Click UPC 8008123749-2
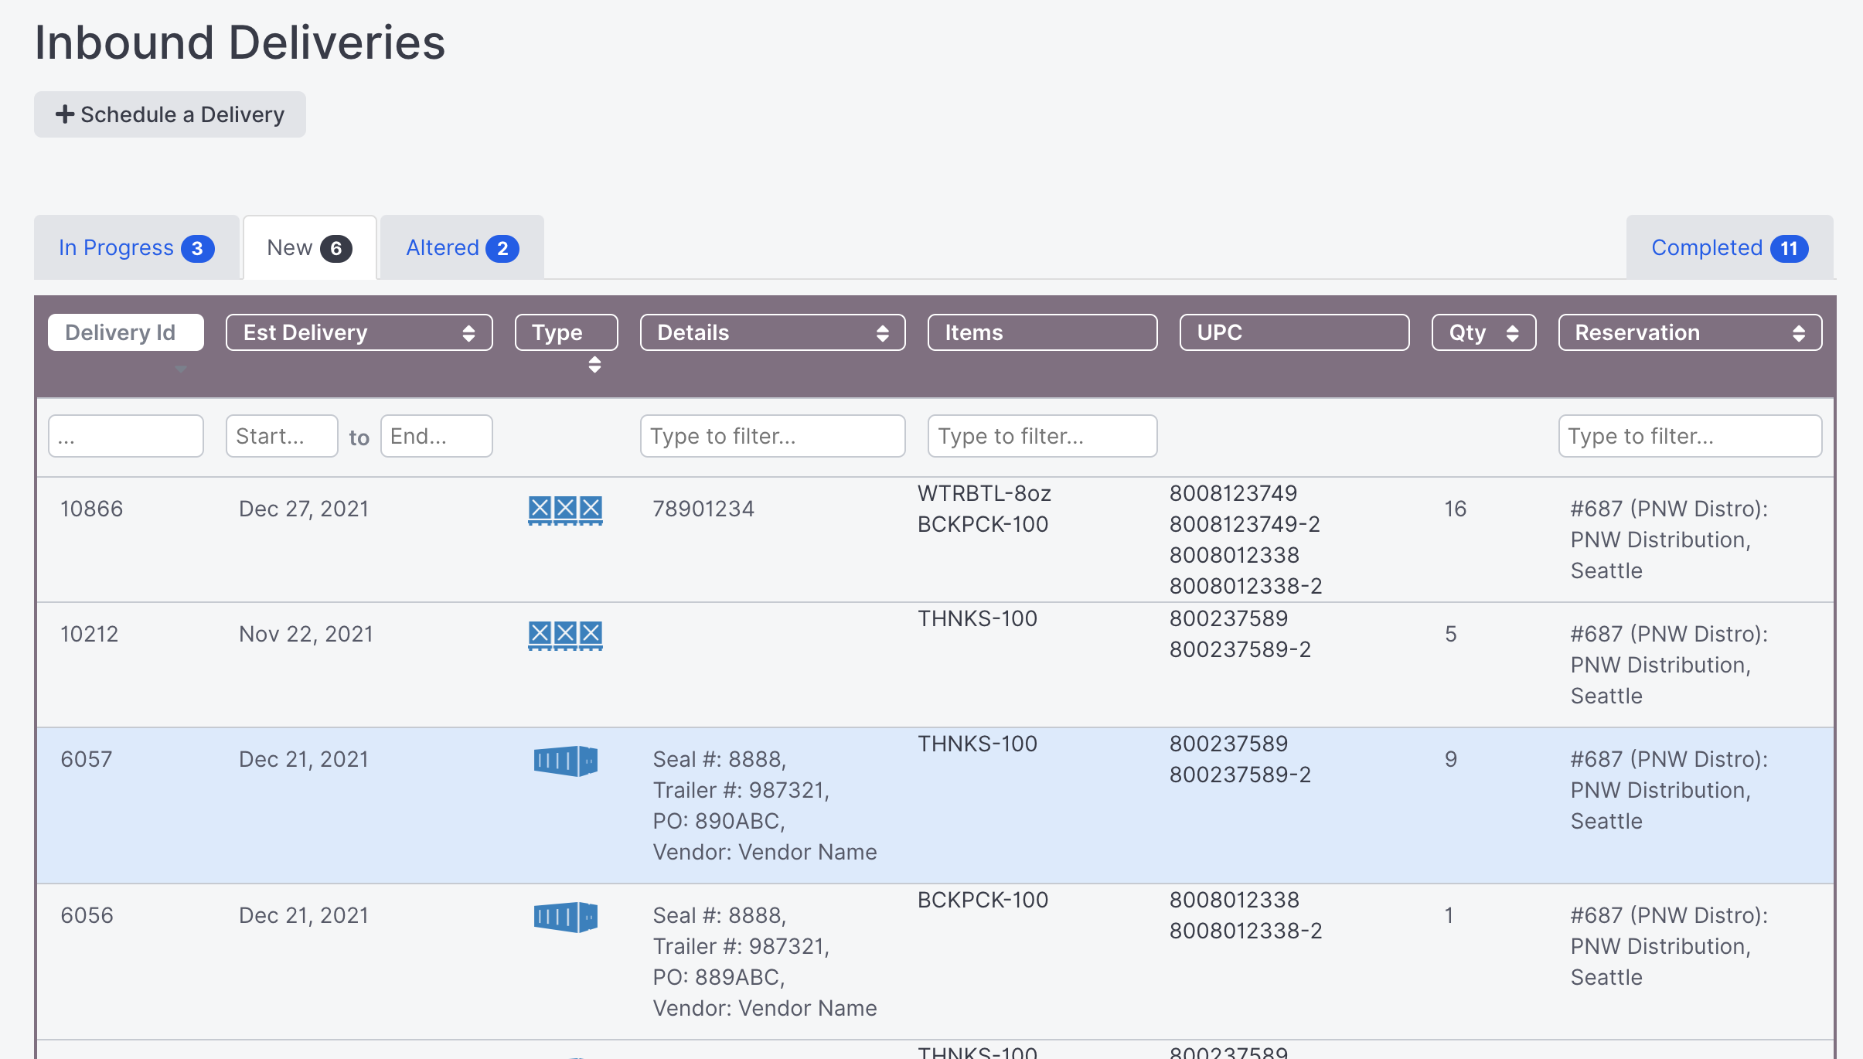 tap(1245, 524)
